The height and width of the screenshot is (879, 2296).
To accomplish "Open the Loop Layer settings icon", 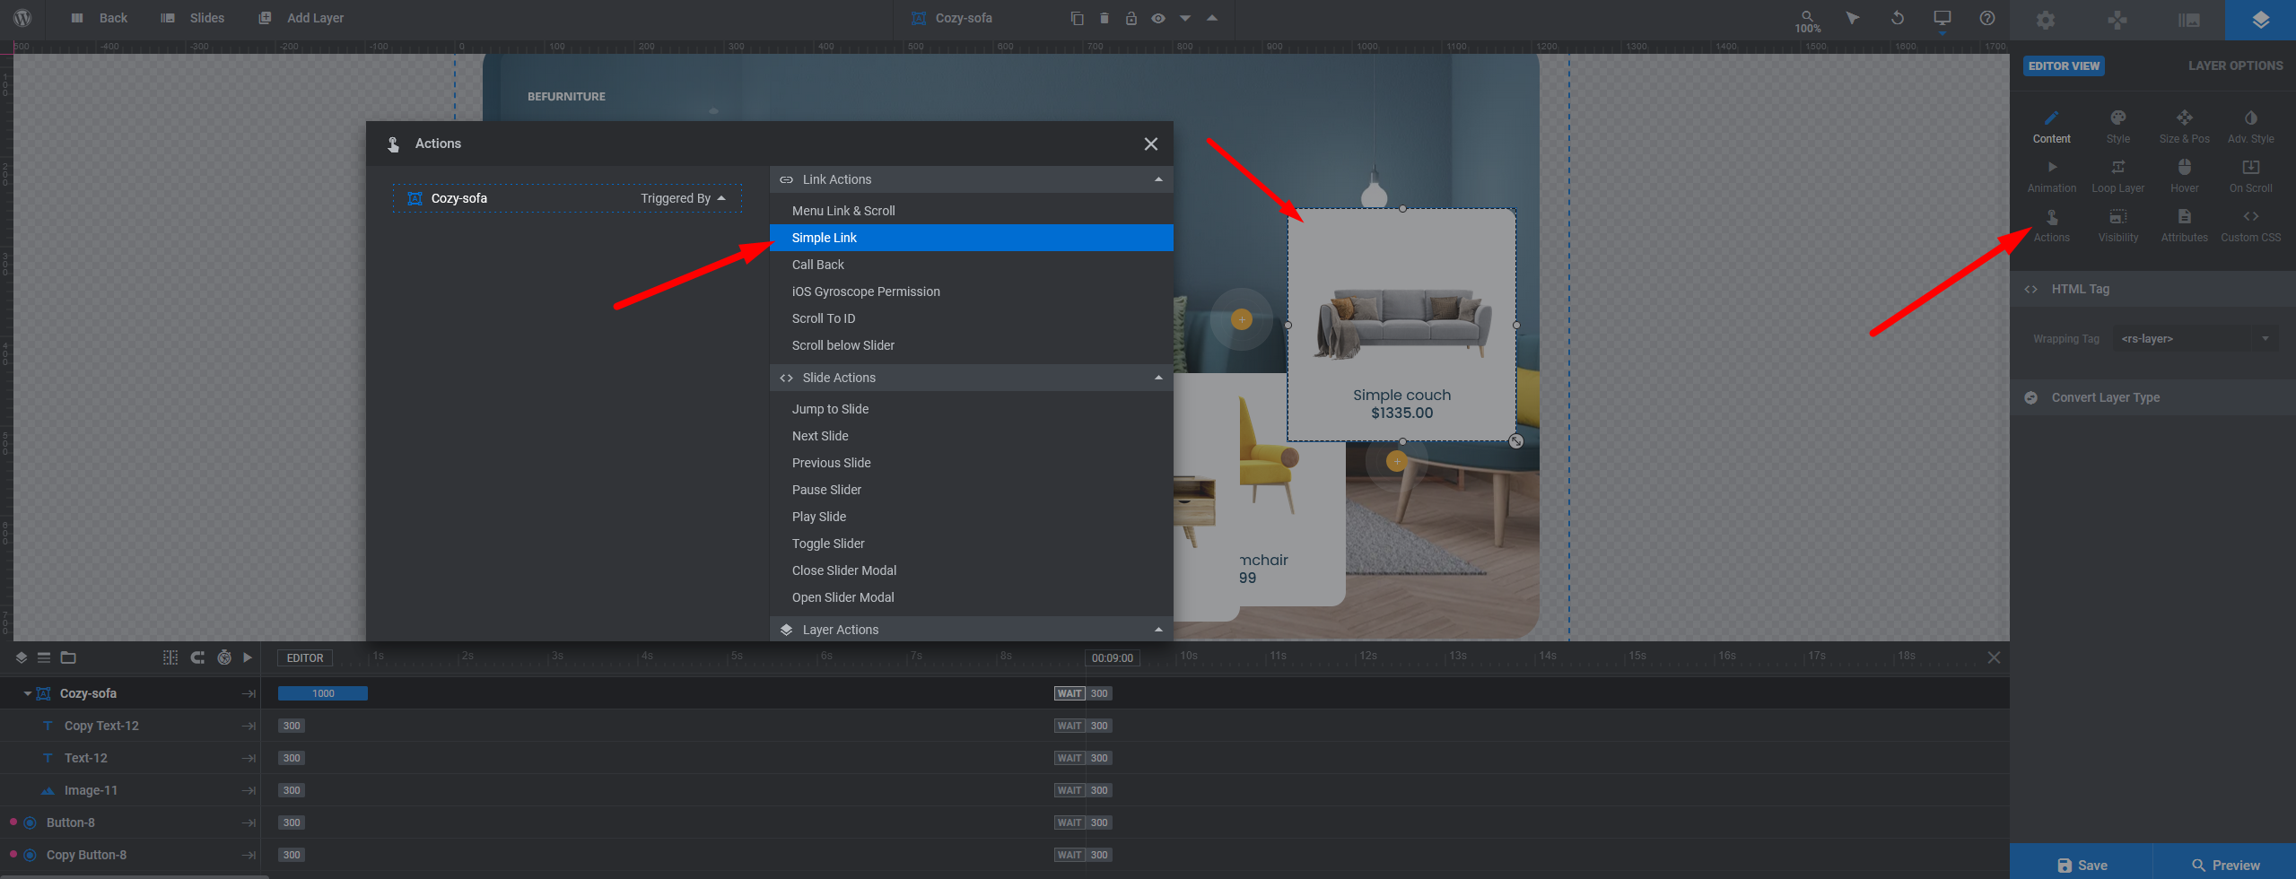I will click(2117, 175).
